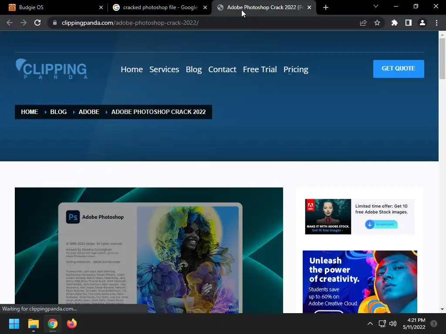446x334 pixels.
Task: Click the HOME breadcrumb link
Action: 30,112
